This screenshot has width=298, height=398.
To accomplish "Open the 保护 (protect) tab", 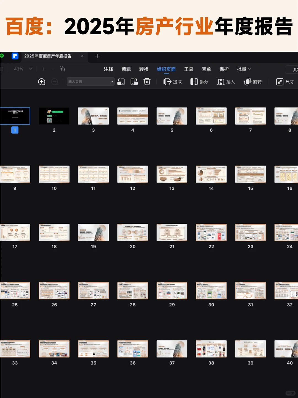I will point(224,69).
